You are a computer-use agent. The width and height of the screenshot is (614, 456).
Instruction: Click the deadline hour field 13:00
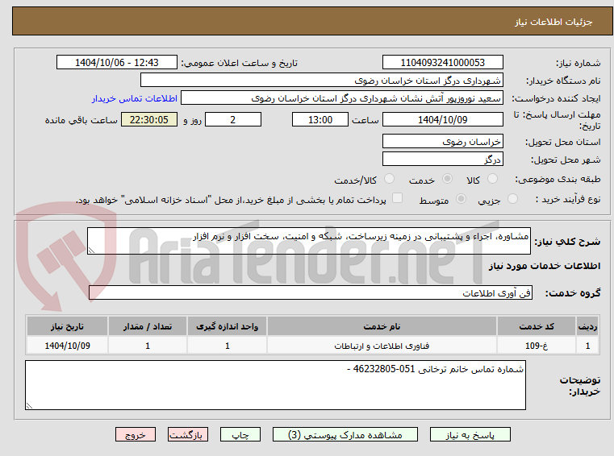pyautogui.click(x=320, y=120)
